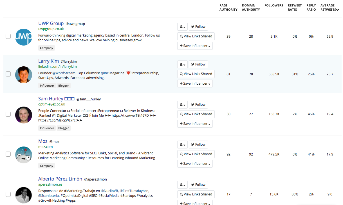Sort by Followers column header
The width and height of the screenshot is (343, 205).
point(273,5)
